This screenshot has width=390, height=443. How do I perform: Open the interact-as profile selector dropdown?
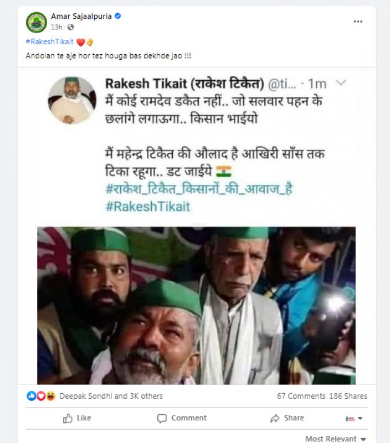tap(354, 418)
